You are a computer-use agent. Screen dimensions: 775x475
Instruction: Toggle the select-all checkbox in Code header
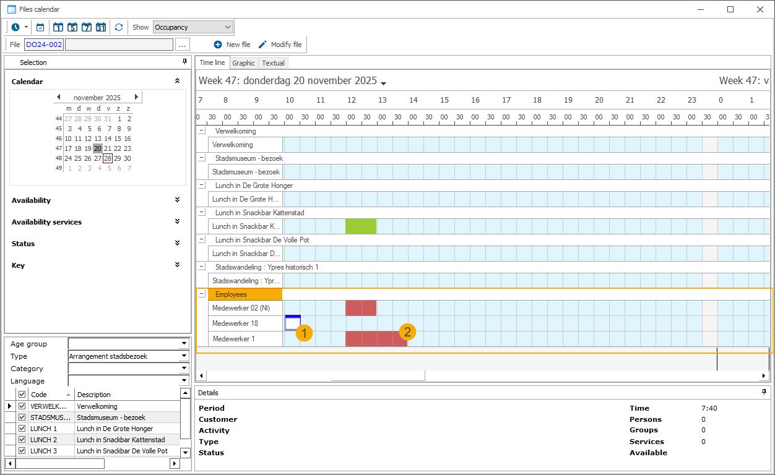tap(22, 395)
